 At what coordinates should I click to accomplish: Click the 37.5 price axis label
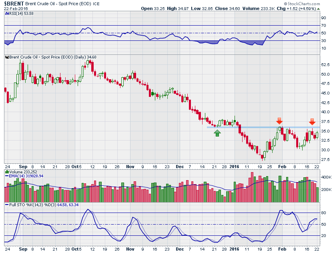tap(325, 122)
